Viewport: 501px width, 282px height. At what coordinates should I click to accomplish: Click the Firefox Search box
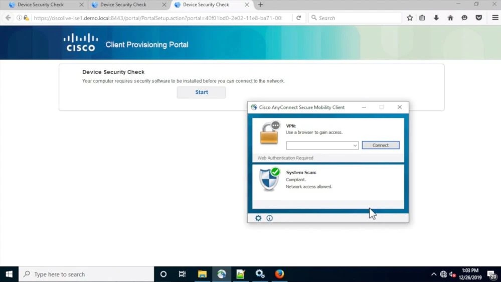point(355,18)
